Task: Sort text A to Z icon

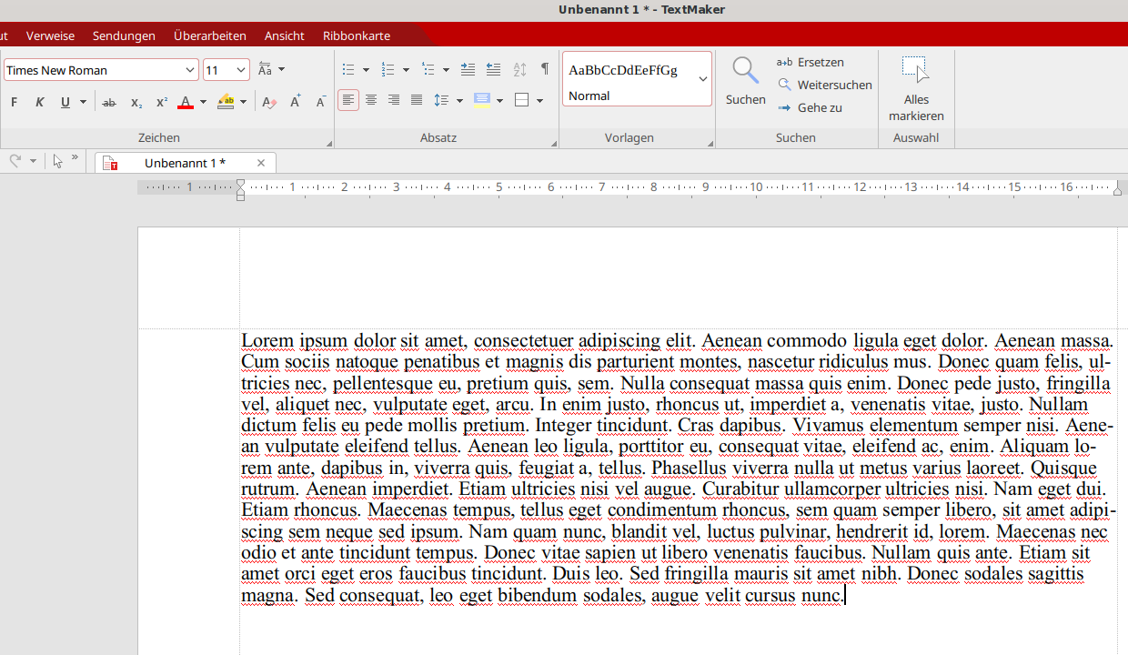Action: 519,70
